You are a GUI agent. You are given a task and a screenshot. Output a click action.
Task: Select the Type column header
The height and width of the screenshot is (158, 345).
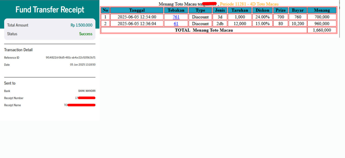[x=200, y=10]
